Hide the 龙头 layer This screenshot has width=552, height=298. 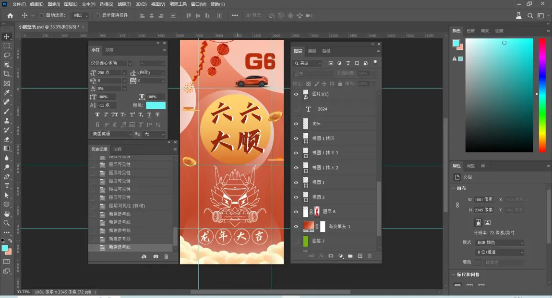point(296,124)
